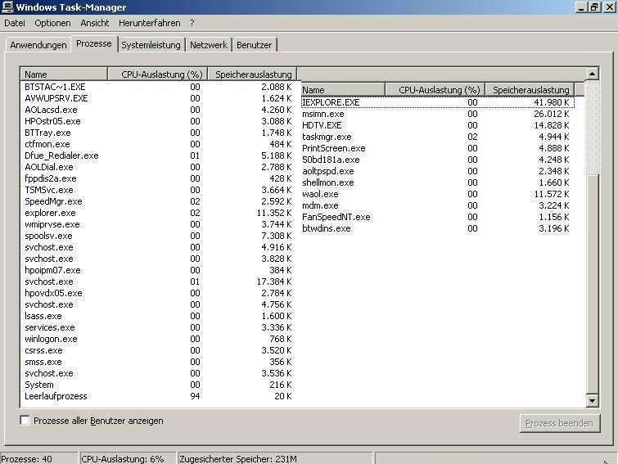Screen dimensions: 618x464
Task: Select the FanSpeedNT.exe process
Action: (x=435, y=217)
